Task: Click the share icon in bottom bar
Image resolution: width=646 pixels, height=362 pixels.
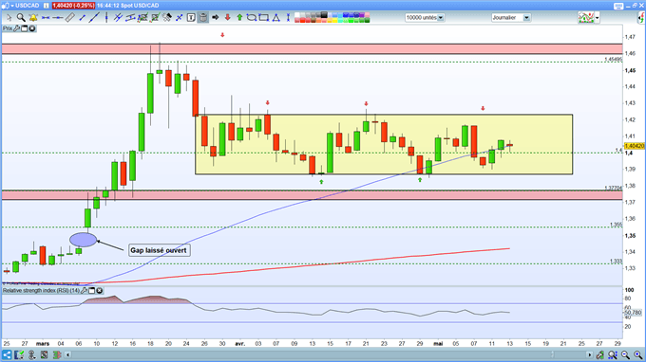Action: pos(7,354)
